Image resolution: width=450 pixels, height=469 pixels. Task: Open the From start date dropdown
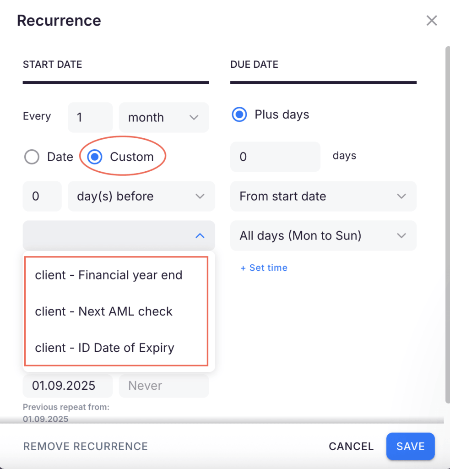point(323,196)
